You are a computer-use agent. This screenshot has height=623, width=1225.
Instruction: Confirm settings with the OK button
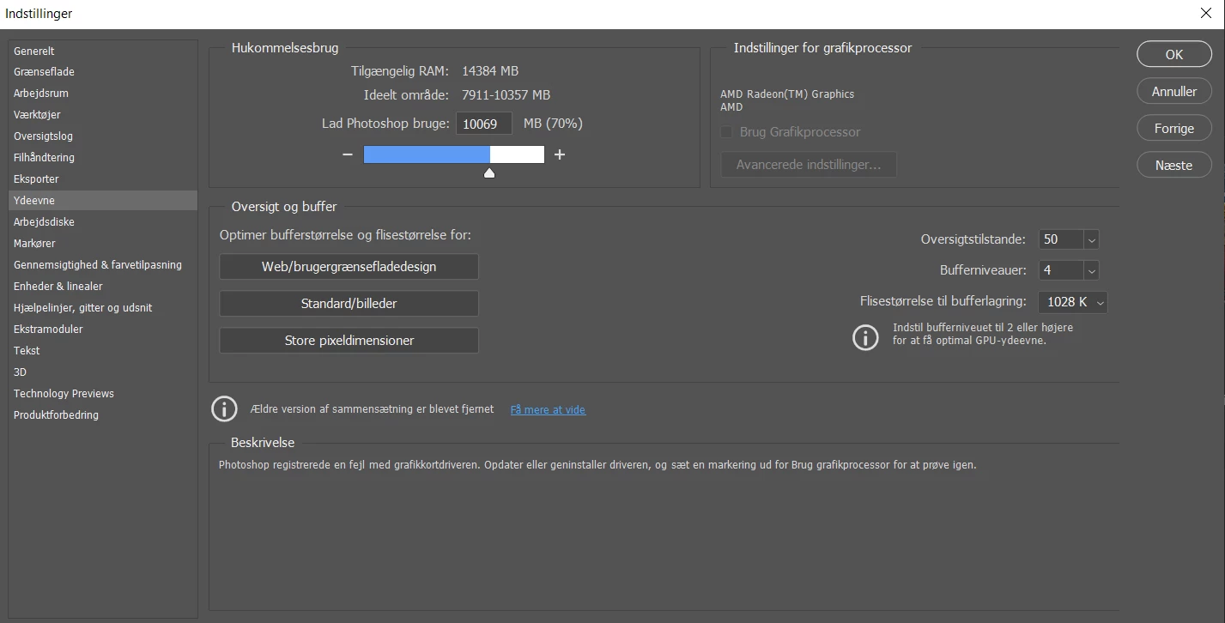click(1173, 54)
